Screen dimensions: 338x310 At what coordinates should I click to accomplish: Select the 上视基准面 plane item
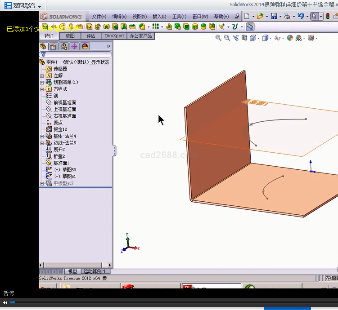pos(65,109)
